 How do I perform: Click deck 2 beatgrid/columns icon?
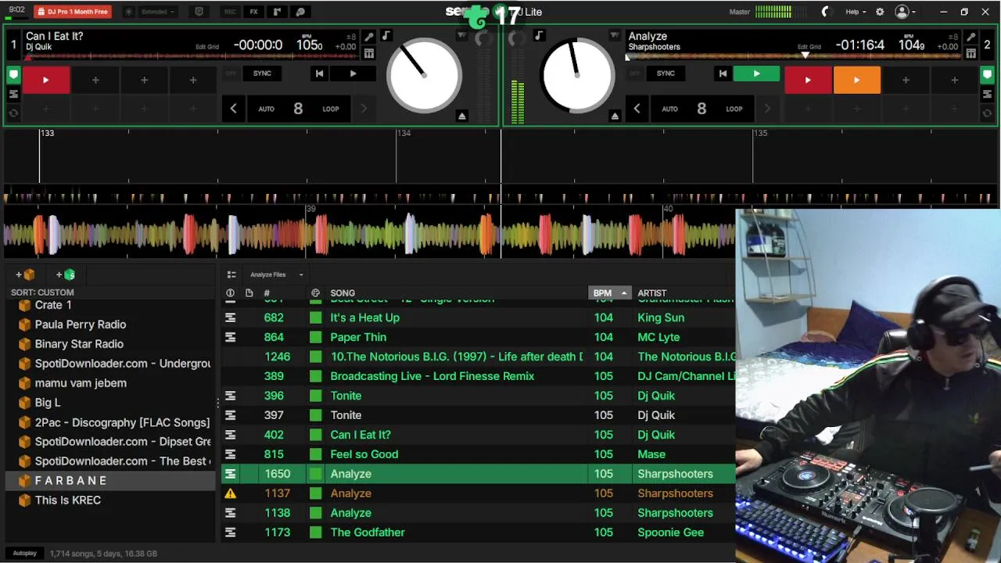point(971,53)
